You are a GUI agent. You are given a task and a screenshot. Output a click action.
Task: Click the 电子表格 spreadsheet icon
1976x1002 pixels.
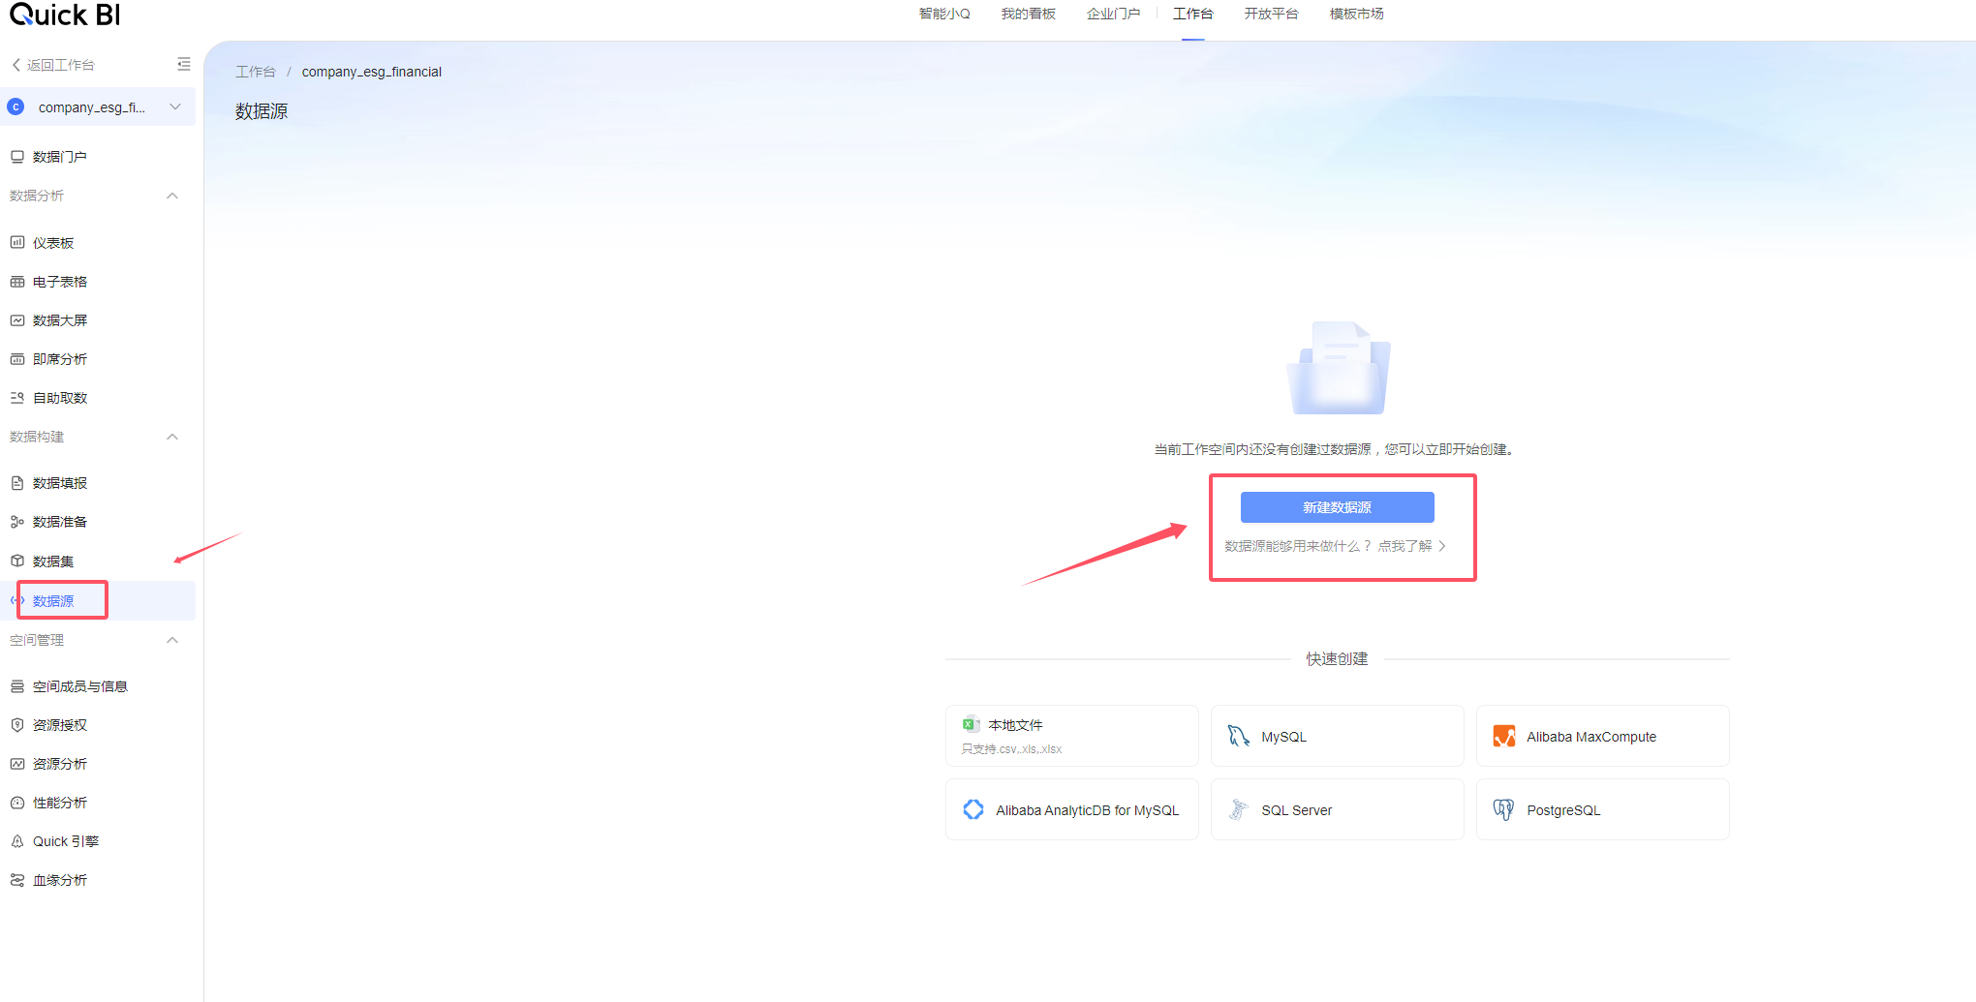click(17, 282)
